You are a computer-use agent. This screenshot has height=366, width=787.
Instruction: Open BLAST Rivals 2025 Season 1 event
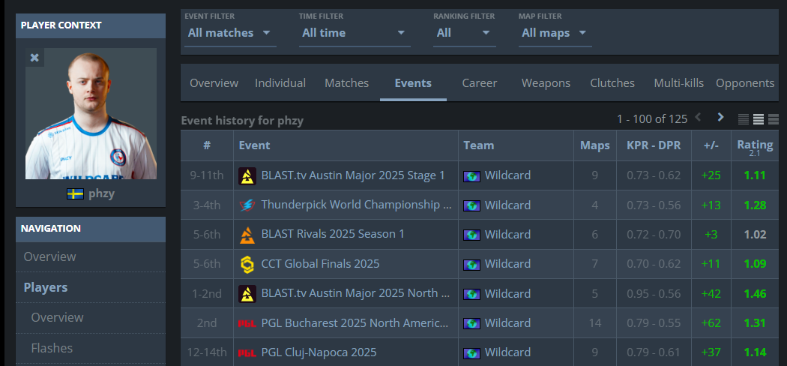[x=333, y=234]
